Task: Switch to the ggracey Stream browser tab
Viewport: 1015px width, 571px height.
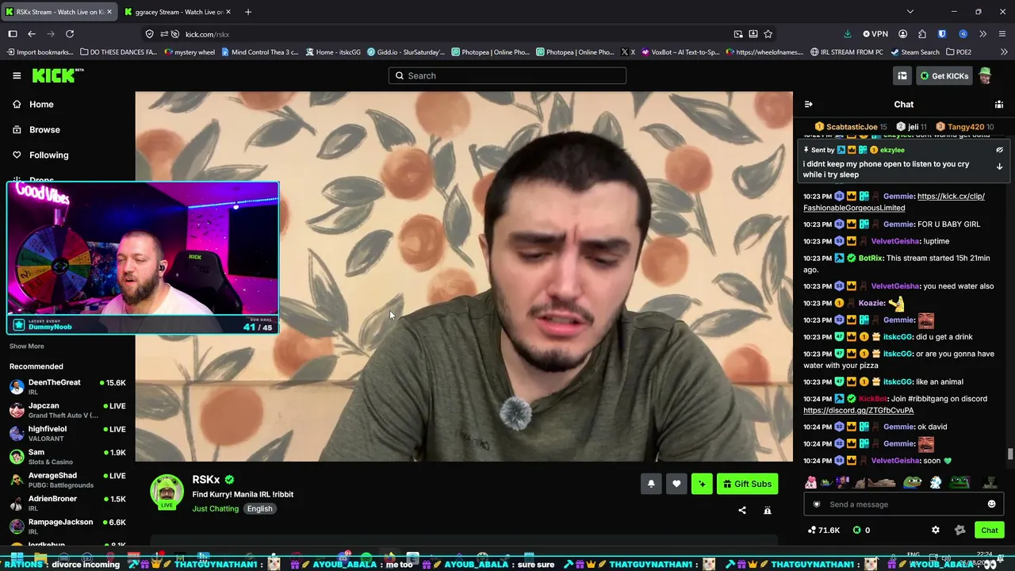Action: point(178,12)
